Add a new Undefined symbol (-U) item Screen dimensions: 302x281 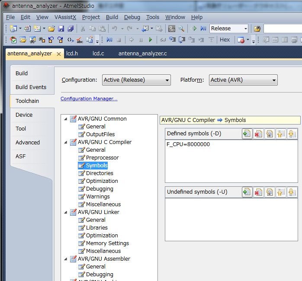(247, 192)
